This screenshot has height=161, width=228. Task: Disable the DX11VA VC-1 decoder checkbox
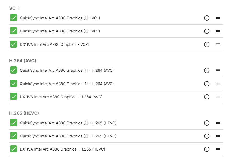click(x=14, y=44)
